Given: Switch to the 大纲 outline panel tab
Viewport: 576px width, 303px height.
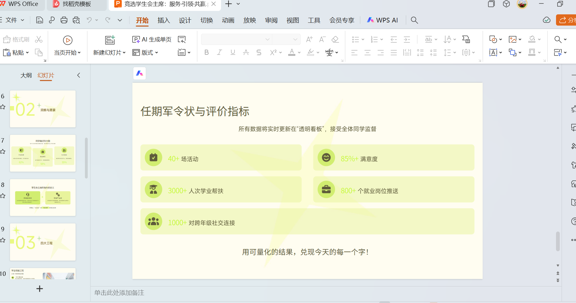Looking at the screenshot, I should [26, 75].
